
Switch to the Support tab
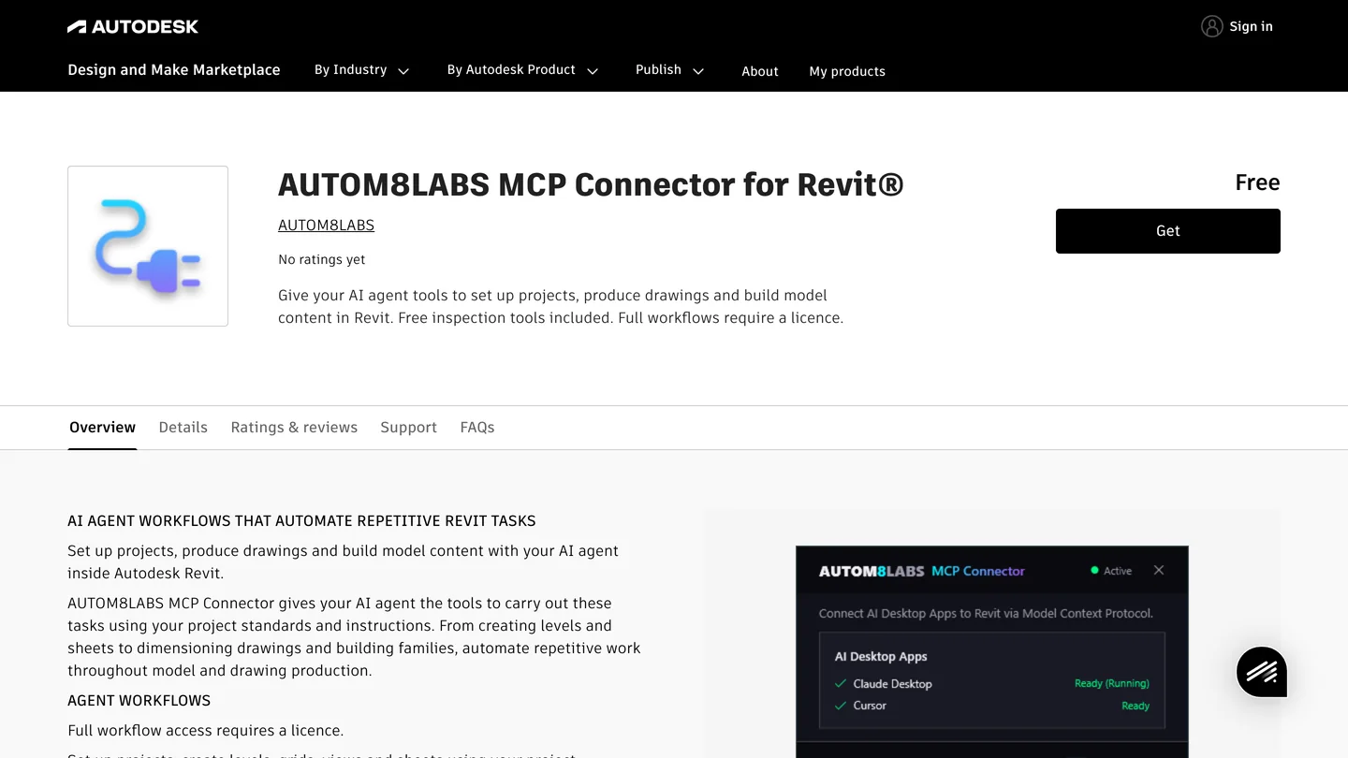408,428
